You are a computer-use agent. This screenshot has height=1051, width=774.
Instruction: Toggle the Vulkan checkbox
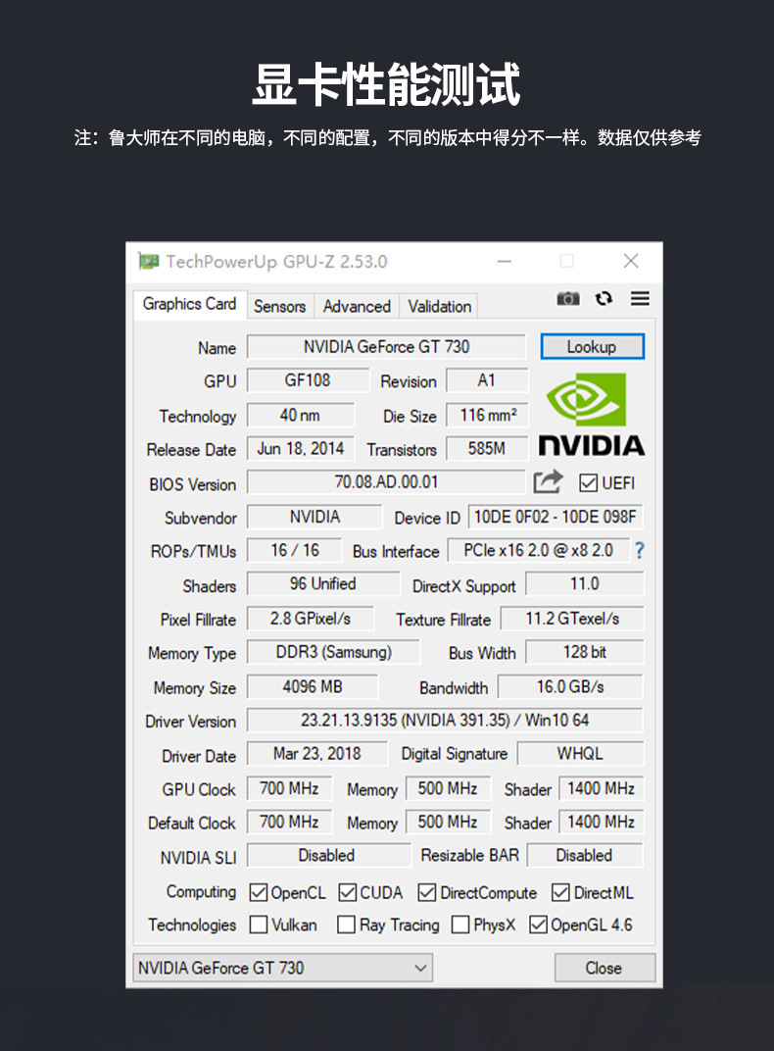259,925
